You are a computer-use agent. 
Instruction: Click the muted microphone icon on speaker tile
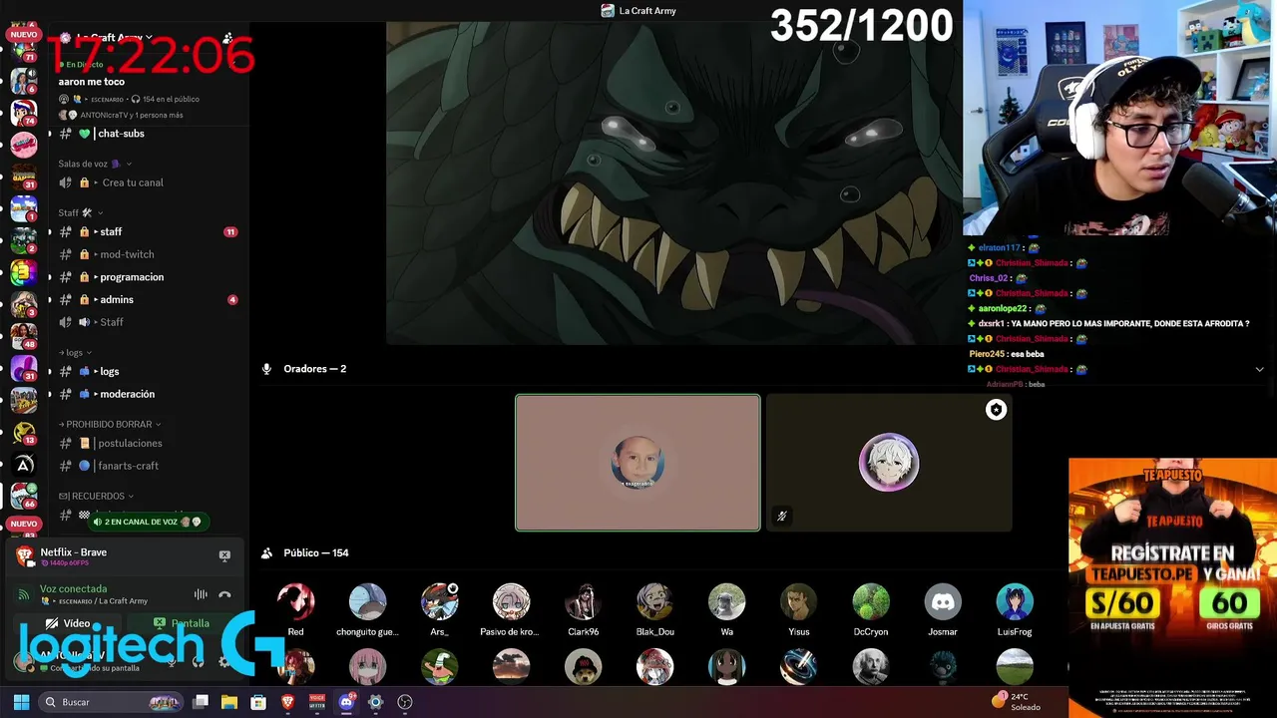point(782,516)
